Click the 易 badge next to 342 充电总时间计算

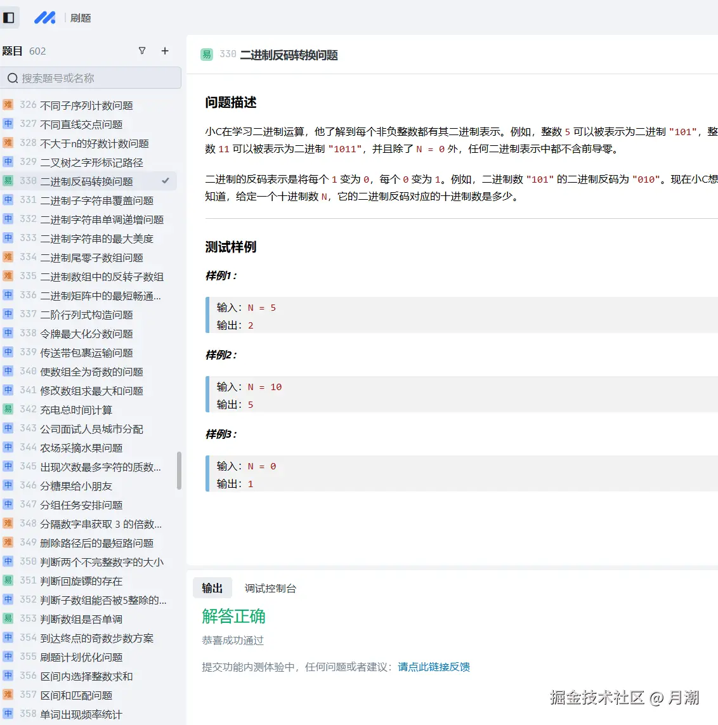(x=8, y=409)
